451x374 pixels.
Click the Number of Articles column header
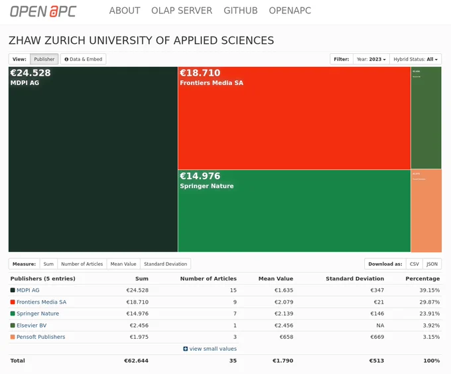(208, 278)
